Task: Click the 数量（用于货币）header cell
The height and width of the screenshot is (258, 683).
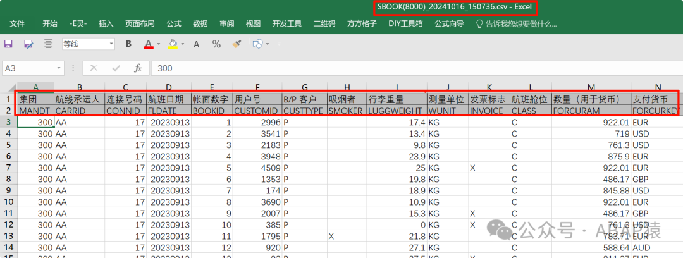Action: pos(591,99)
